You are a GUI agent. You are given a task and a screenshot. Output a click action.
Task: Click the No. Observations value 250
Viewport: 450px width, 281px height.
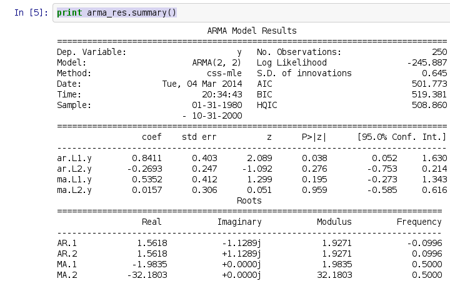(x=439, y=52)
